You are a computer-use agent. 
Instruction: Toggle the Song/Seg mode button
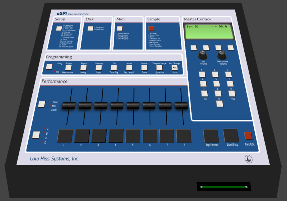(49, 66)
